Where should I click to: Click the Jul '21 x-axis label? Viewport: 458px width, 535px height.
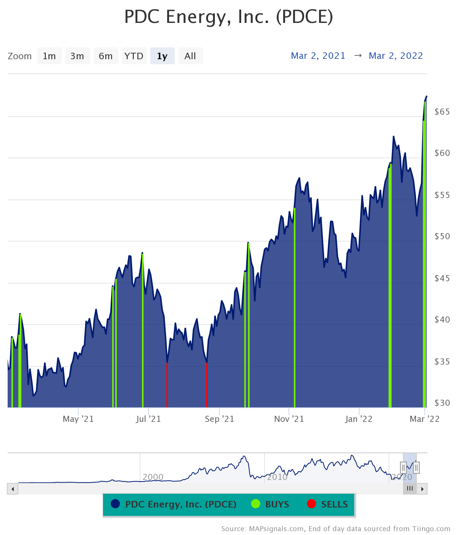[148, 419]
